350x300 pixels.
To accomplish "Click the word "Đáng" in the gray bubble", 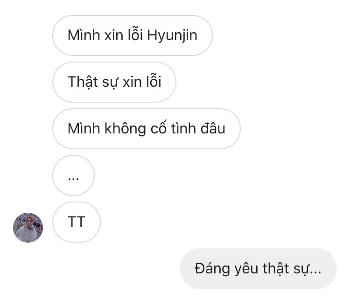I will (x=212, y=269).
